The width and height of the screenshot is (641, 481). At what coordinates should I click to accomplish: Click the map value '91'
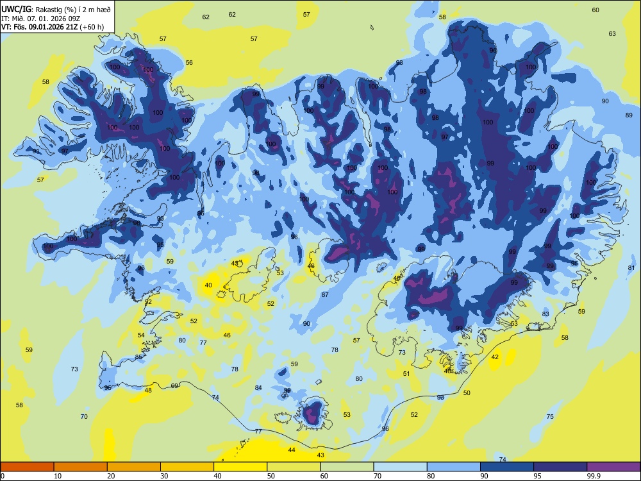coord(36,151)
